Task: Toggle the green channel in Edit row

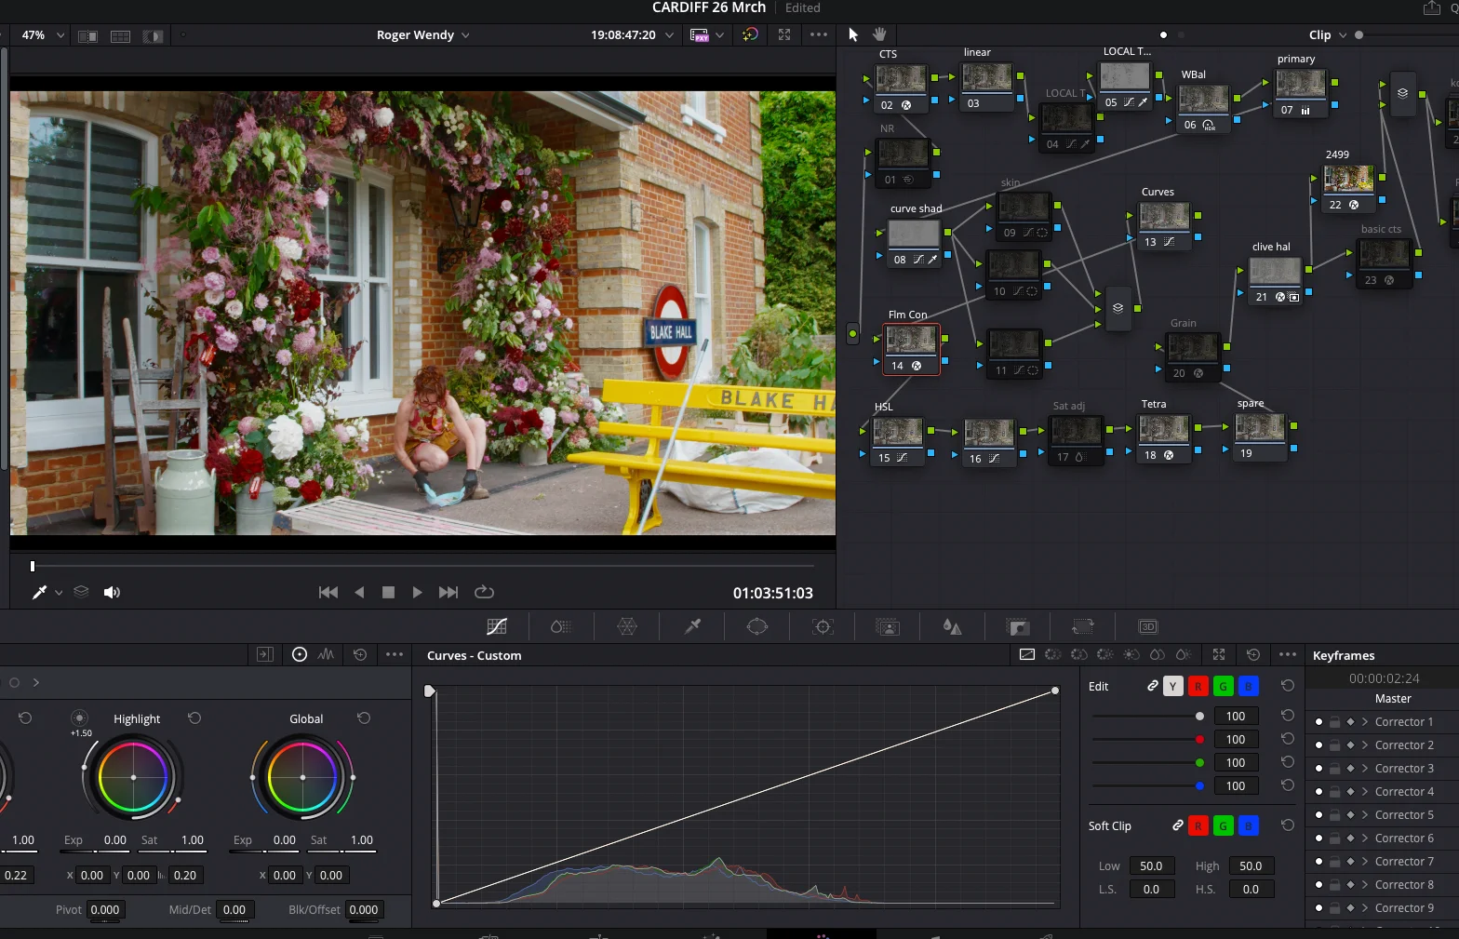Action: pyautogui.click(x=1224, y=686)
